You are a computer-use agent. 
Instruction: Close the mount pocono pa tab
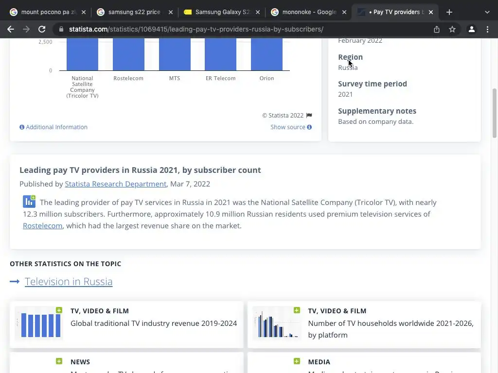tap(84, 12)
